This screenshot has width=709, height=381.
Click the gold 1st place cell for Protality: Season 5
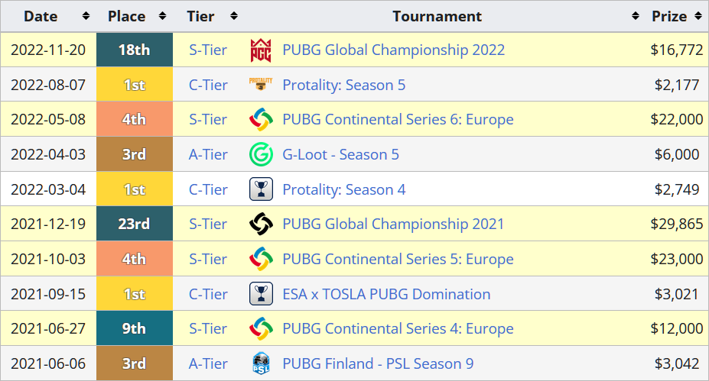click(x=135, y=85)
